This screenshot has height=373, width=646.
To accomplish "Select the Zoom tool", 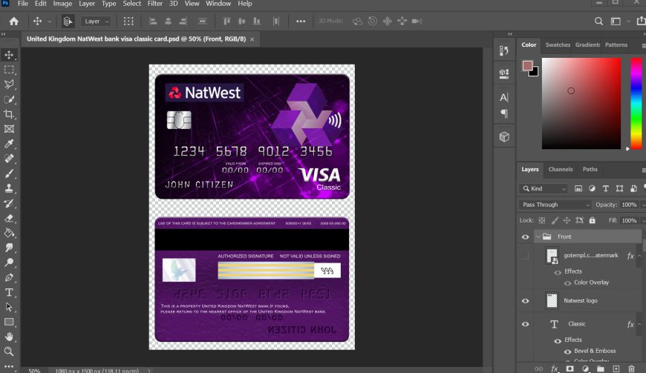I will click(x=9, y=351).
